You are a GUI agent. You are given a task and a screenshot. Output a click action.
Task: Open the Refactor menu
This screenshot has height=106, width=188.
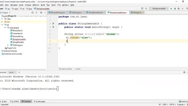point(36,5)
